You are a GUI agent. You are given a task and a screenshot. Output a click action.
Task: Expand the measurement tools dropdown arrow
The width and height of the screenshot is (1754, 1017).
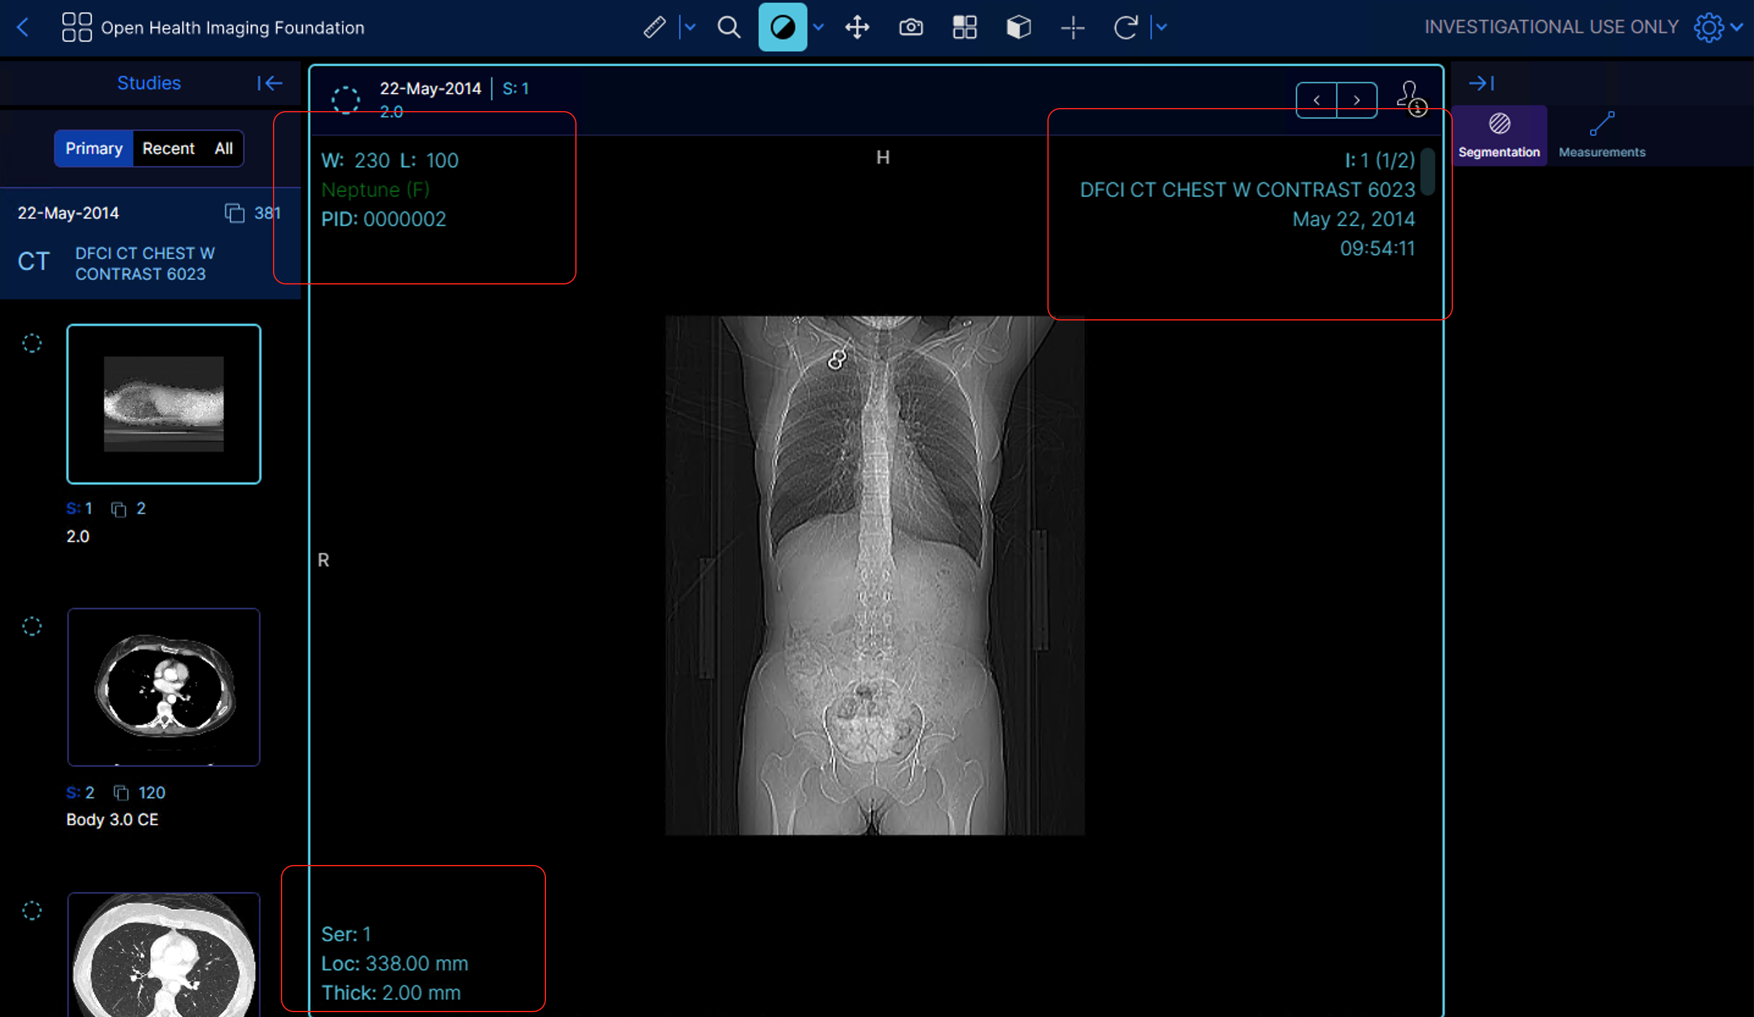coord(690,28)
